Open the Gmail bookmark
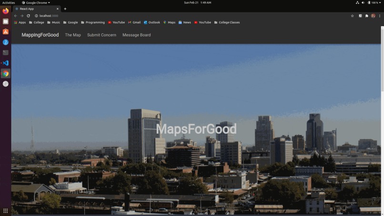 click(134, 22)
